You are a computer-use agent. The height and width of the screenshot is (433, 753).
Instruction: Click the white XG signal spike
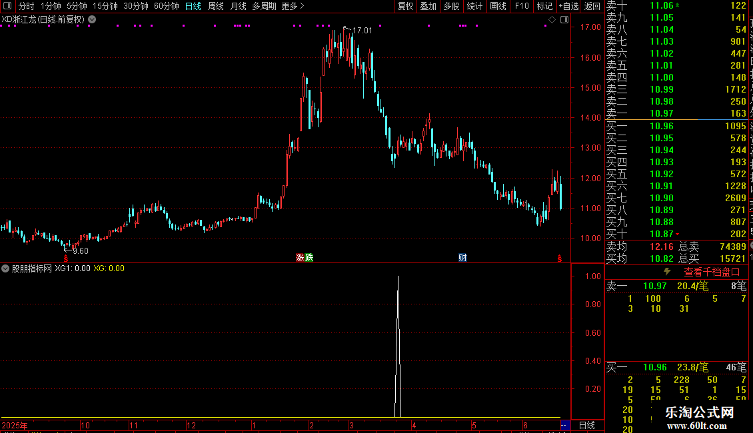[x=398, y=346]
